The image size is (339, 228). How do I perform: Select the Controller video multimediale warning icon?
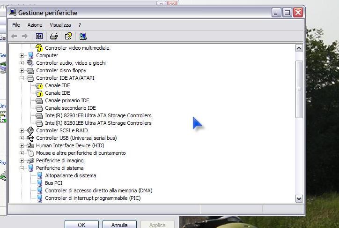(x=39, y=48)
